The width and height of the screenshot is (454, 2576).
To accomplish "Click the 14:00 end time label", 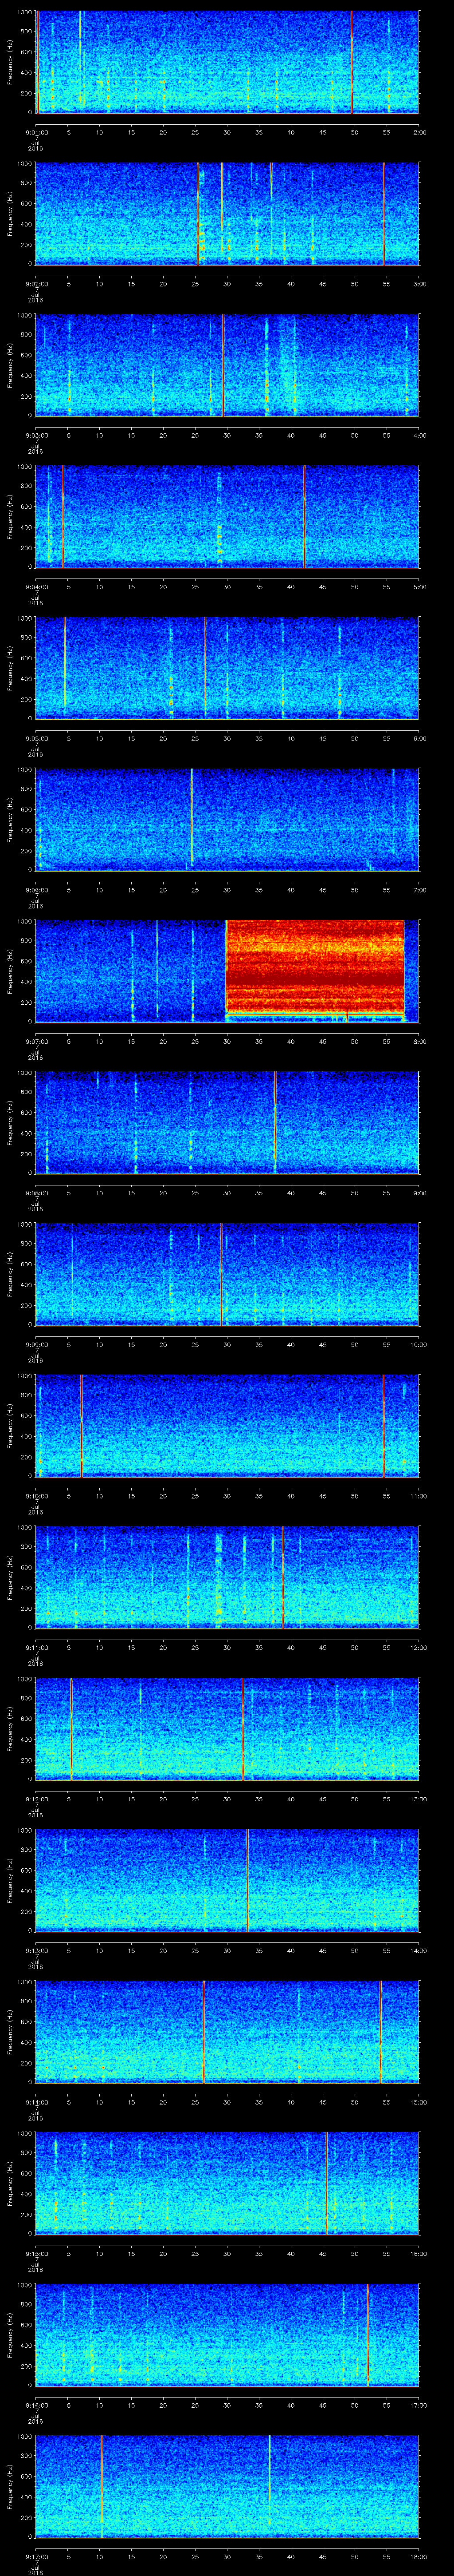I will (x=419, y=1950).
